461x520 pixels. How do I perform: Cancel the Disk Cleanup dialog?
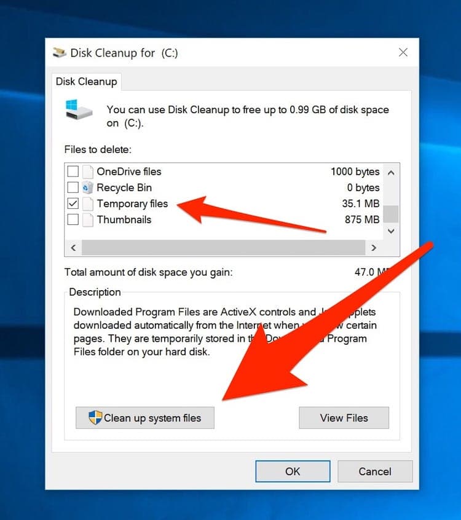pos(375,471)
